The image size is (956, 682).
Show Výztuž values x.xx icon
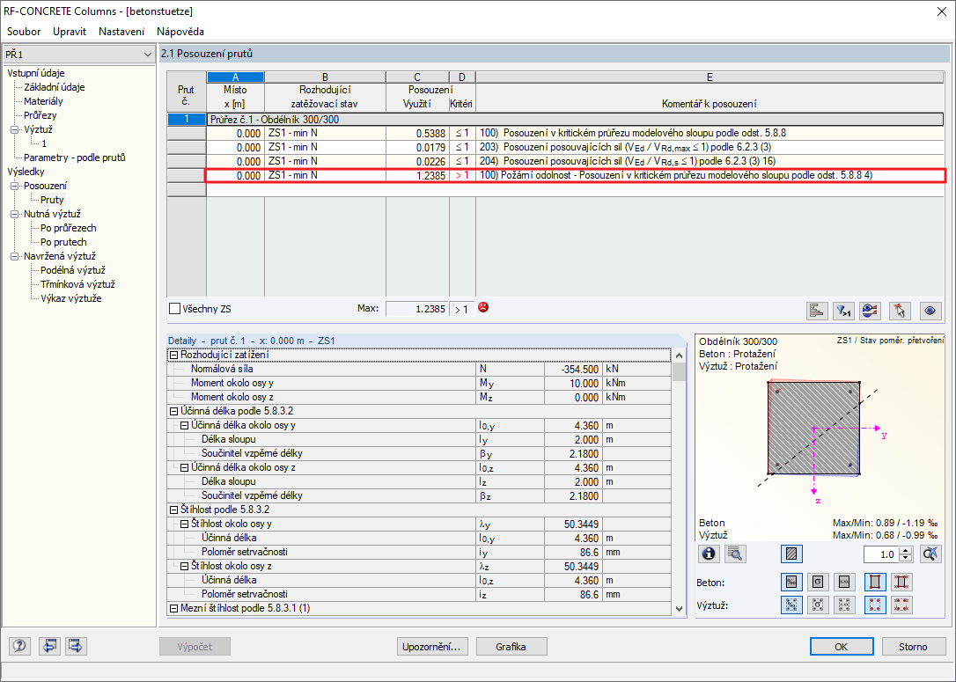(844, 605)
